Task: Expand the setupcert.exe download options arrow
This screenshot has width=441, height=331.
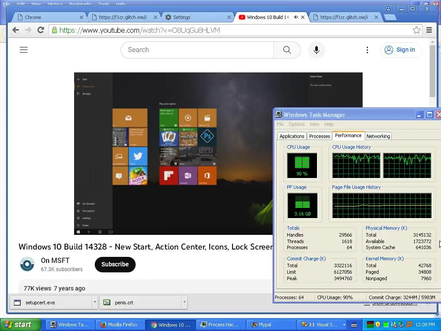Action: click(95, 302)
